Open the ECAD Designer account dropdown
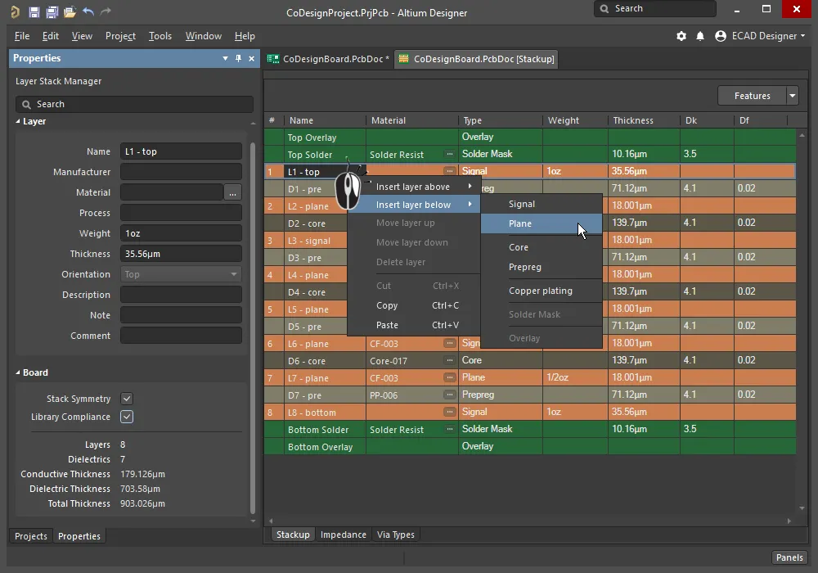The width and height of the screenshot is (818, 573). [760, 36]
